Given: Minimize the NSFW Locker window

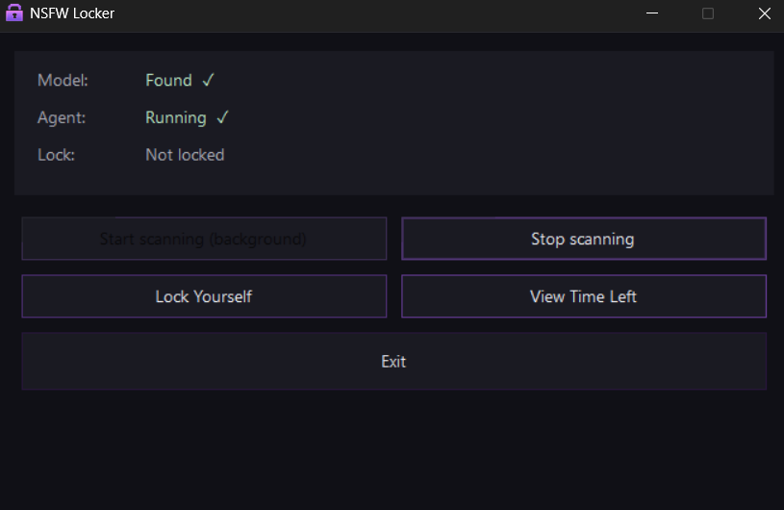Looking at the screenshot, I should click(652, 13).
